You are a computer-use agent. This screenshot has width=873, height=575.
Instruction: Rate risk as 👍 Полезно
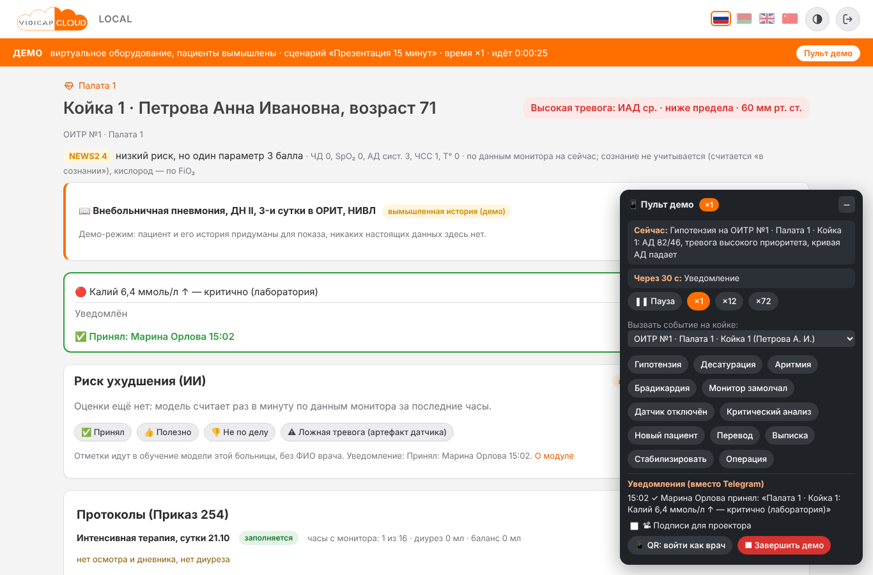point(168,433)
